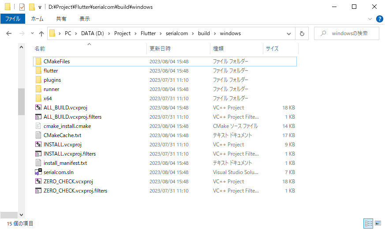Switch to details view layout
The width and height of the screenshot is (385, 229).
click(x=368, y=223)
